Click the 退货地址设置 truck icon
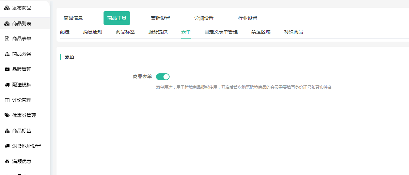The height and width of the screenshot is (175, 409). click(7, 146)
